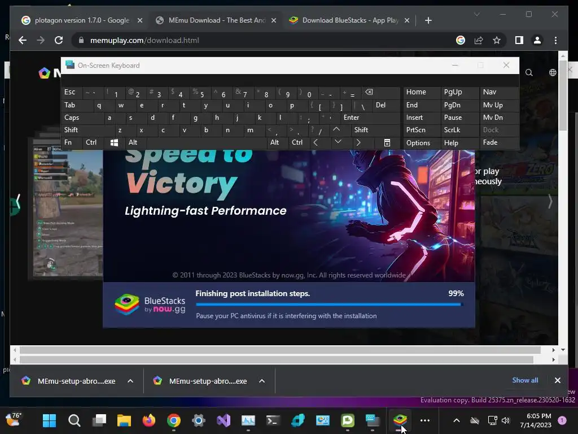578x434 pixels.
Task: Toggle left Ctrl on On-Screen Keyboard
Action: click(x=94, y=142)
